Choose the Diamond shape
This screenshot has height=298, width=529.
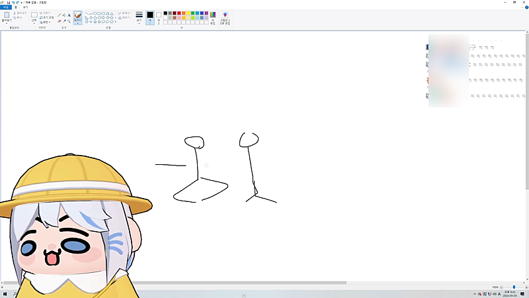tap(91, 18)
